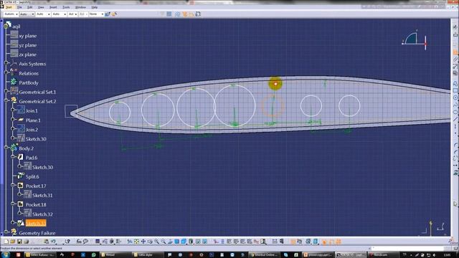Image resolution: width=459 pixels, height=258 pixels.
Task: Click the What's This help icon
Action: click(67, 242)
